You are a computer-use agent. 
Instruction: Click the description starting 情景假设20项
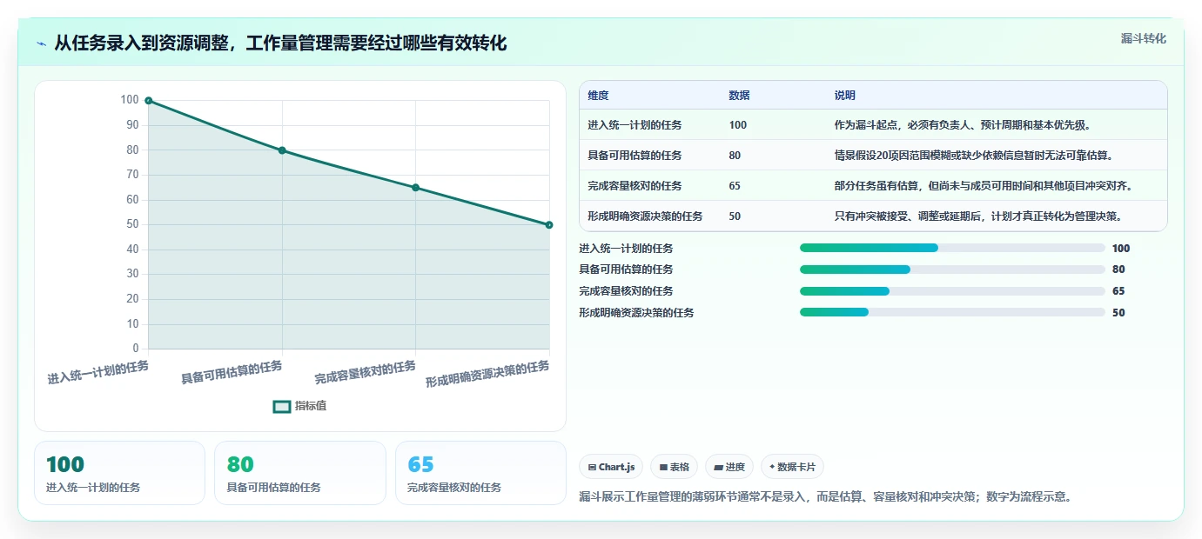(x=973, y=156)
